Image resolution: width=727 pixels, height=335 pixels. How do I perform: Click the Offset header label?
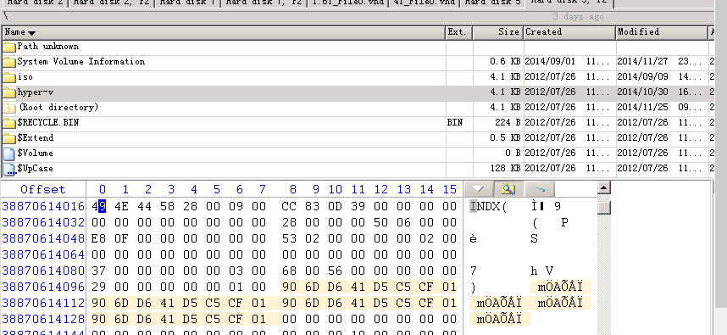[x=42, y=189]
